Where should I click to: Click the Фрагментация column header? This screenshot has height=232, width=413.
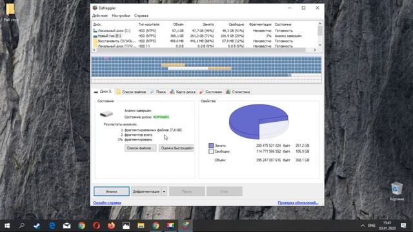tap(260, 24)
